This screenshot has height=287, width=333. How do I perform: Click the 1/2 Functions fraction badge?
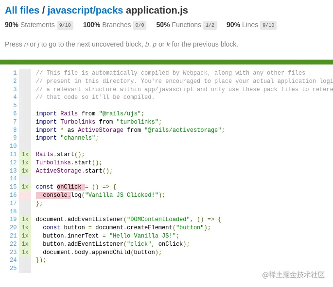(x=210, y=25)
